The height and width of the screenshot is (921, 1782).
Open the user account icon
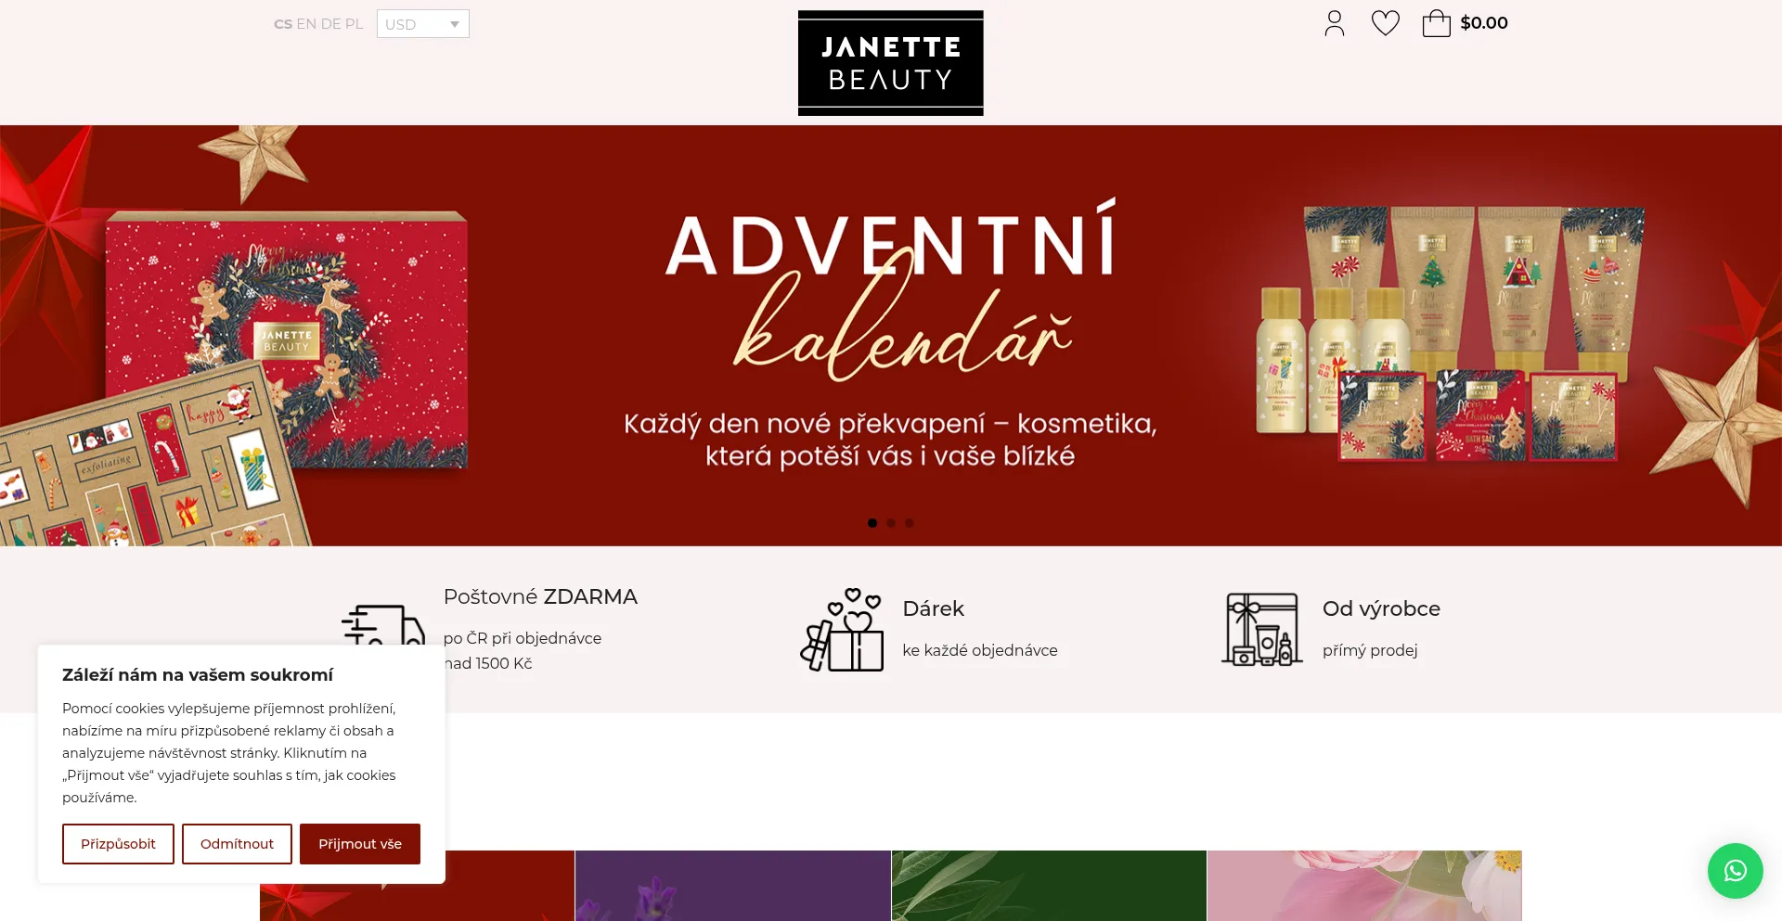coord(1334,23)
